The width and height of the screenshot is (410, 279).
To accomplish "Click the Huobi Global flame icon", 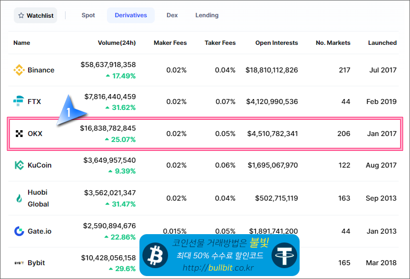I will [x=19, y=198].
